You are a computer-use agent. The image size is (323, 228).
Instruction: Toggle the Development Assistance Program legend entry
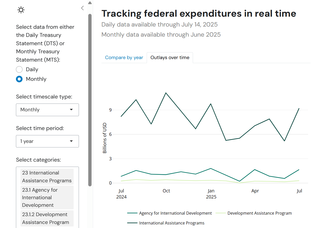[260, 213]
